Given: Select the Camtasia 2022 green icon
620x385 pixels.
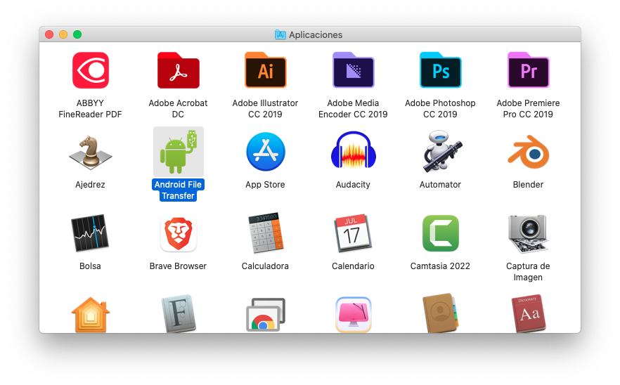Looking at the screenshot, I should pyautogui.click(x=441, y=233).
